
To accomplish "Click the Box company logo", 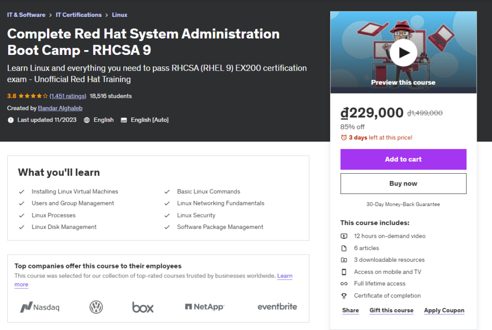I will coord(143,307).
